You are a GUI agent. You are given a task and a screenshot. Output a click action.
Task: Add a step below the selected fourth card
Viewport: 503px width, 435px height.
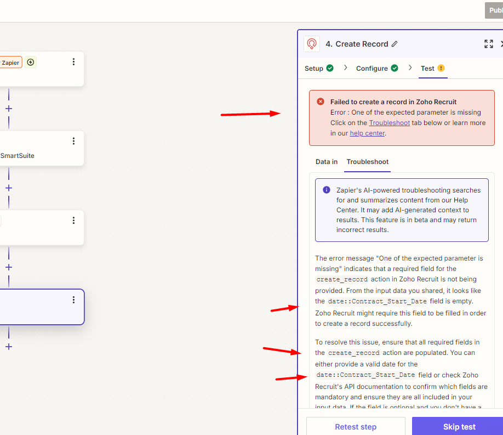9,347
